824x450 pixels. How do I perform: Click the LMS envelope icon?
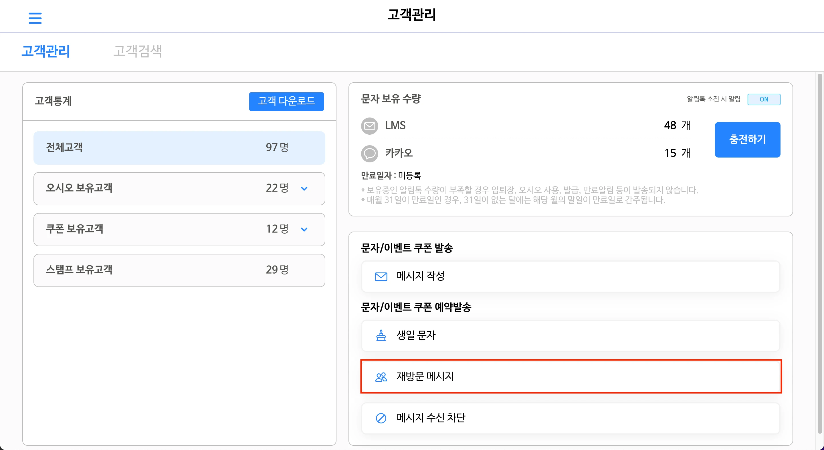[369, 126]
